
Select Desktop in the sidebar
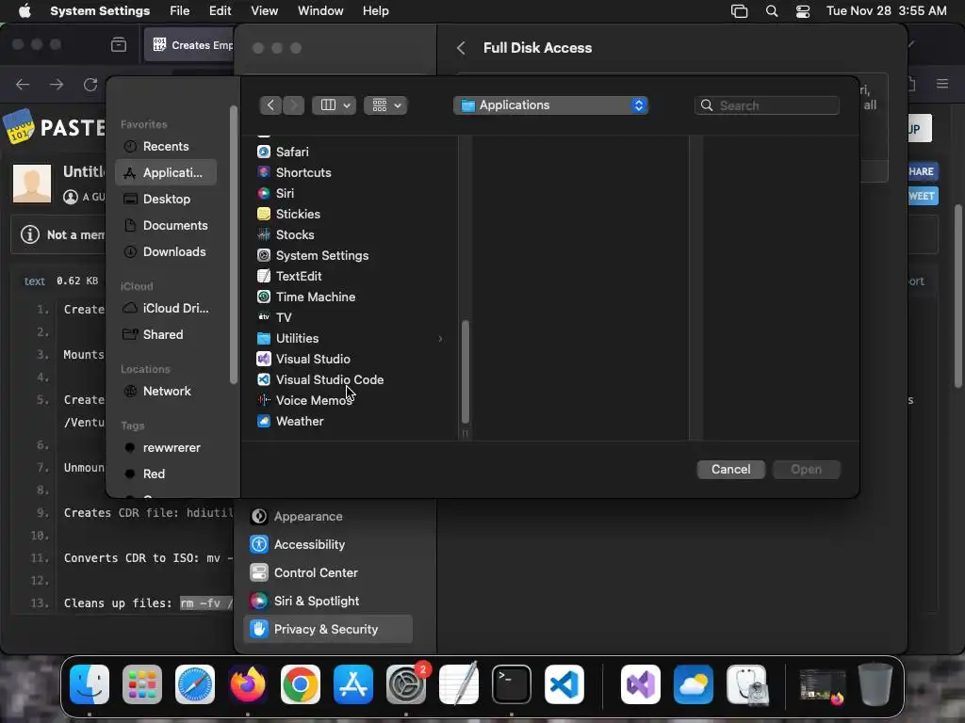pyautogui.click(x=166, y=200)
